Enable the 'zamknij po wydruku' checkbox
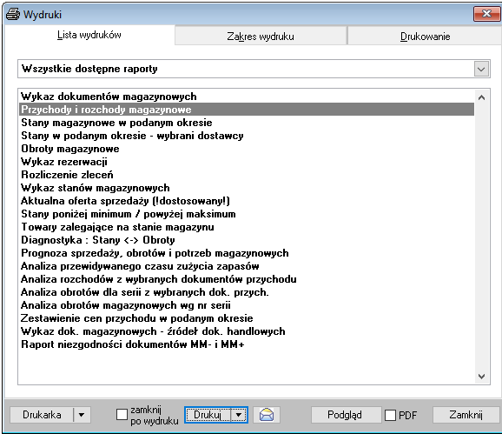Screen dimensions: 502x434 coord(122,415)
